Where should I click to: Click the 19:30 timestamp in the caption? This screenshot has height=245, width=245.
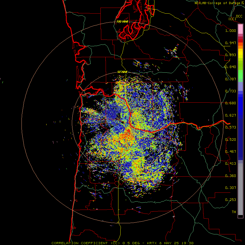188,243
